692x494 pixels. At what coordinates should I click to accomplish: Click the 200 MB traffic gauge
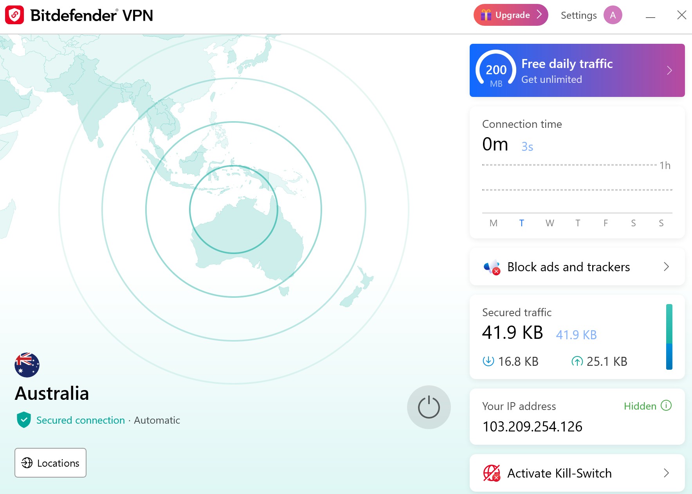pyautogui.click(x=496, y=70)
